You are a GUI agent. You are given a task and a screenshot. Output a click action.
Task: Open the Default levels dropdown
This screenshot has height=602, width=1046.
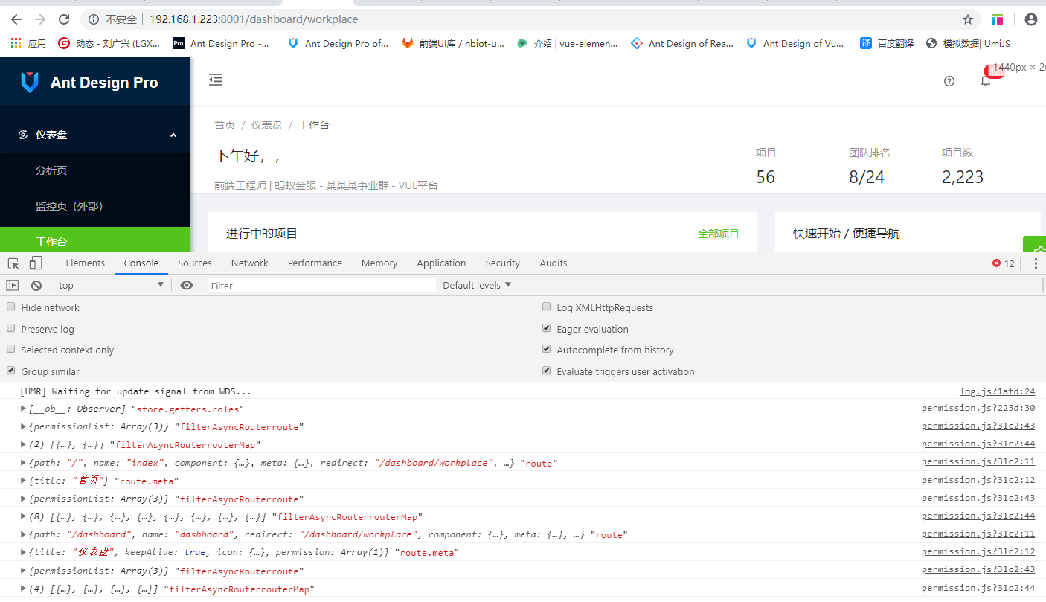tap(475, 285)
